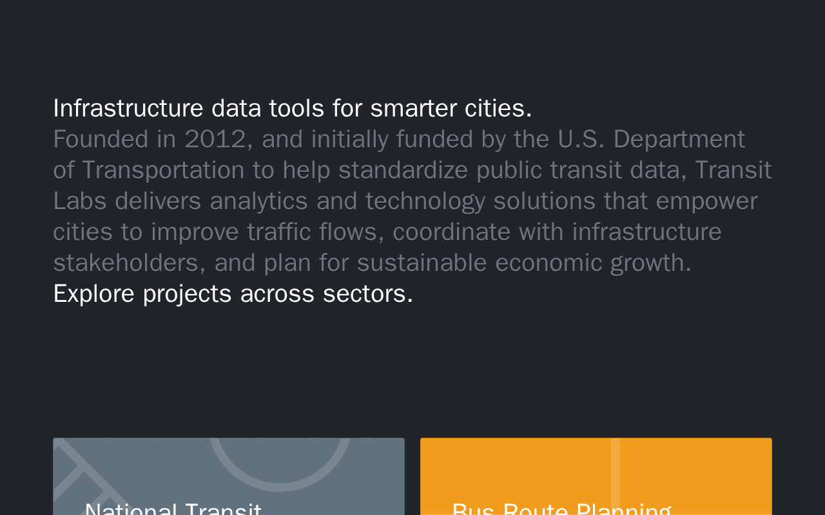Click the phrase 'analytics and technology solutions'
The image size is (825, 515).
(x=403, y=201)
